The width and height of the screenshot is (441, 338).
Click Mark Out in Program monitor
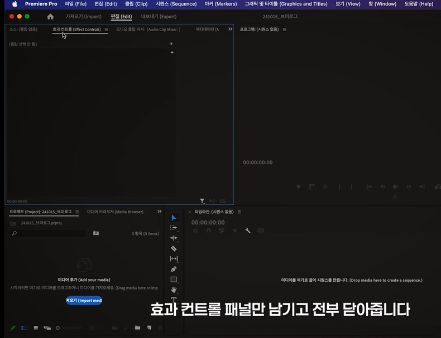tap(352, 187)
